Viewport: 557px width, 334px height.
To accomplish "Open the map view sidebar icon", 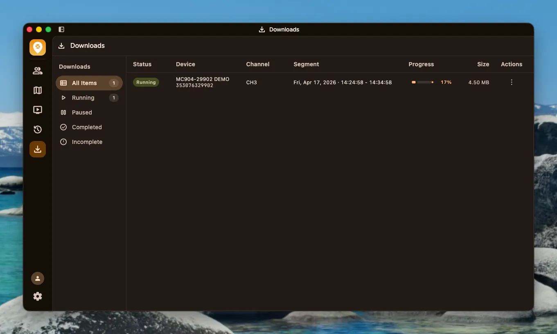I will pos(38,90).
